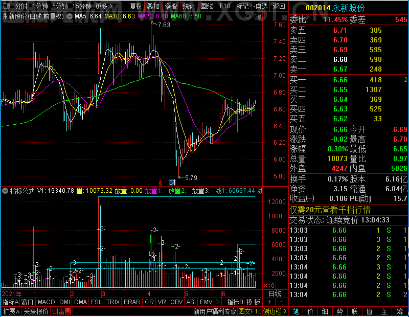Viewport: 409px width, 317px height.
Task: Select the 细 detail tab
Action: 325,311
